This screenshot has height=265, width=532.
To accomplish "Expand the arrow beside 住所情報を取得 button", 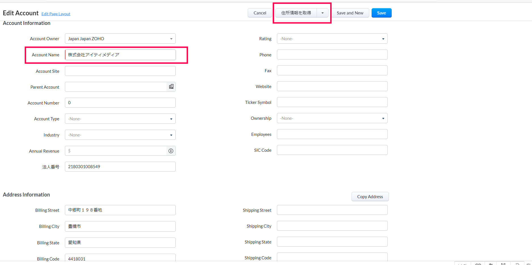I will (323, 13).
